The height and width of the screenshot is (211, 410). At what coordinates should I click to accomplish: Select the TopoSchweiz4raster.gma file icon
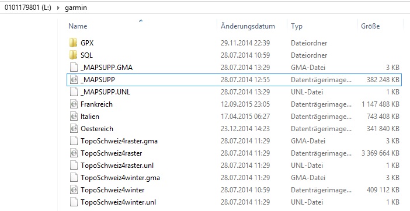coord(74,141)
